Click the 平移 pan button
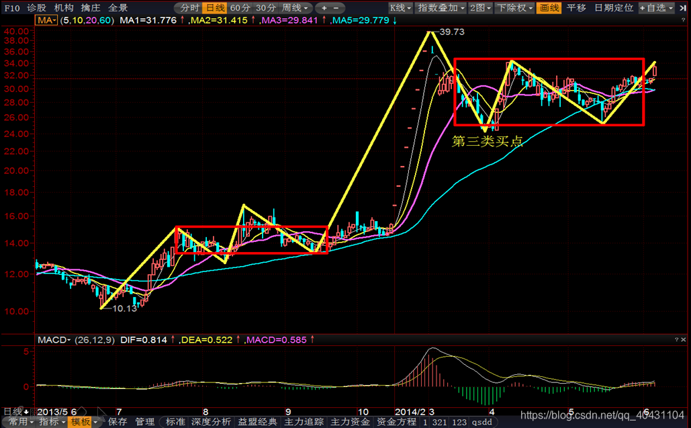The width and height of the screenshot is (691, 428). [x=576, y=8]
